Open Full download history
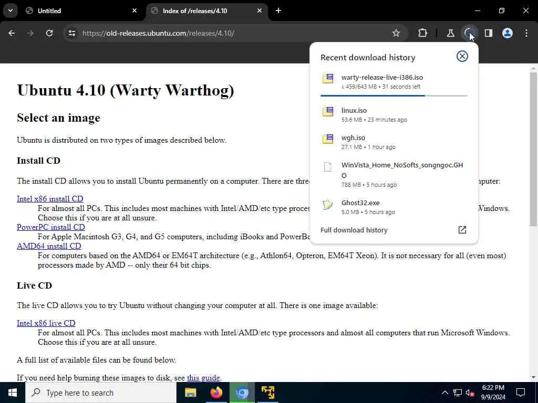This screenshot has width=538, height=403. click(394, 230)
